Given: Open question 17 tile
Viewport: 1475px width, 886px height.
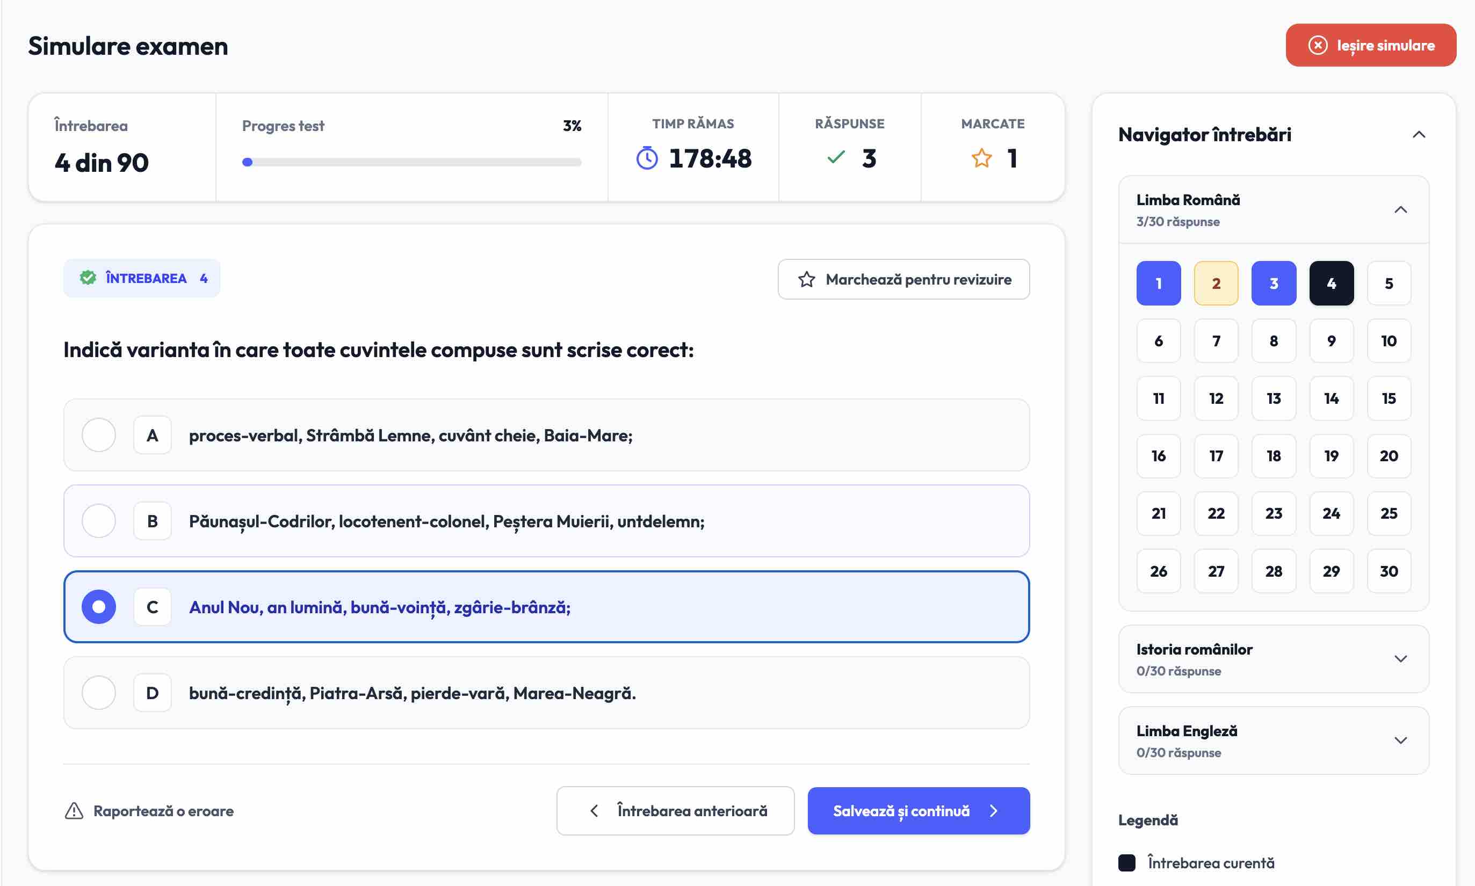Looking at the screenshot, I should pyautogui.click(x=1216, y=456).
